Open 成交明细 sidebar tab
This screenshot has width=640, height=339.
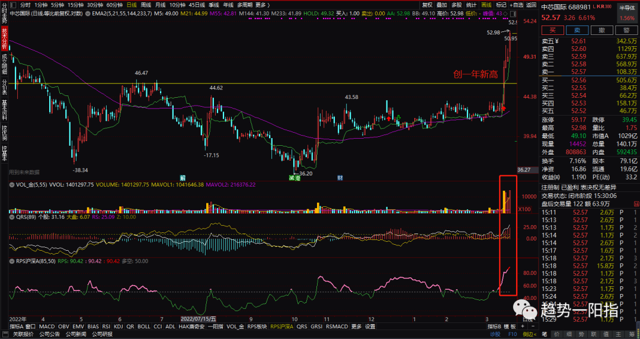tap(4, 64)
